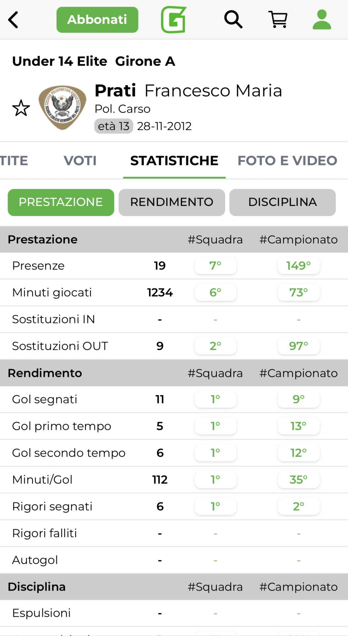
Task: Tap the 2° championship rank for Rigori segnati
Action: tap(299, 506)
